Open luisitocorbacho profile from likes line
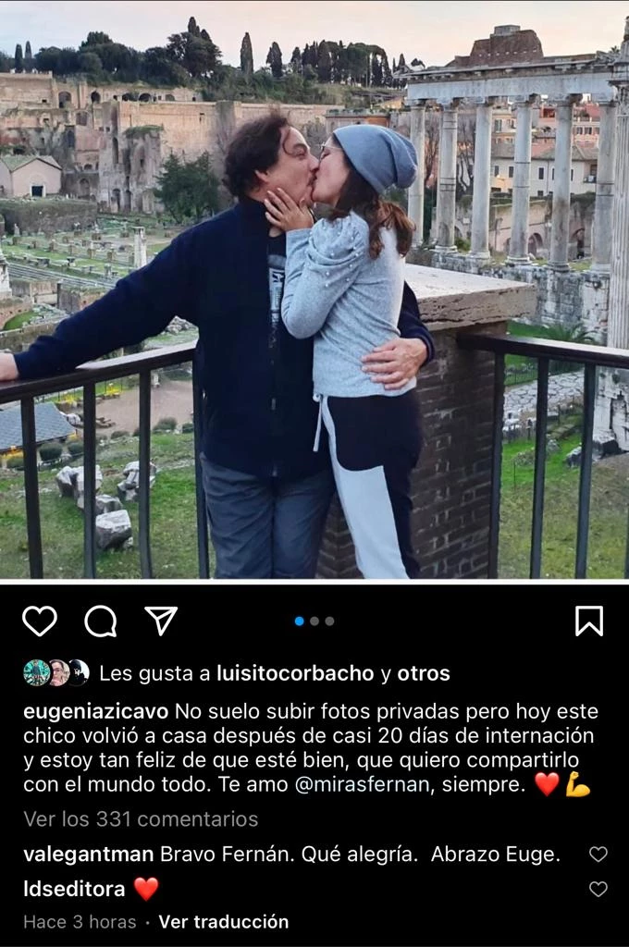Screen dimensions: 629x947 (x=295, y=673)
